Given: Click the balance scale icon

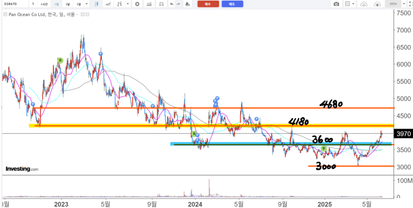Looking at the screenshot, I should coord(161,4).
